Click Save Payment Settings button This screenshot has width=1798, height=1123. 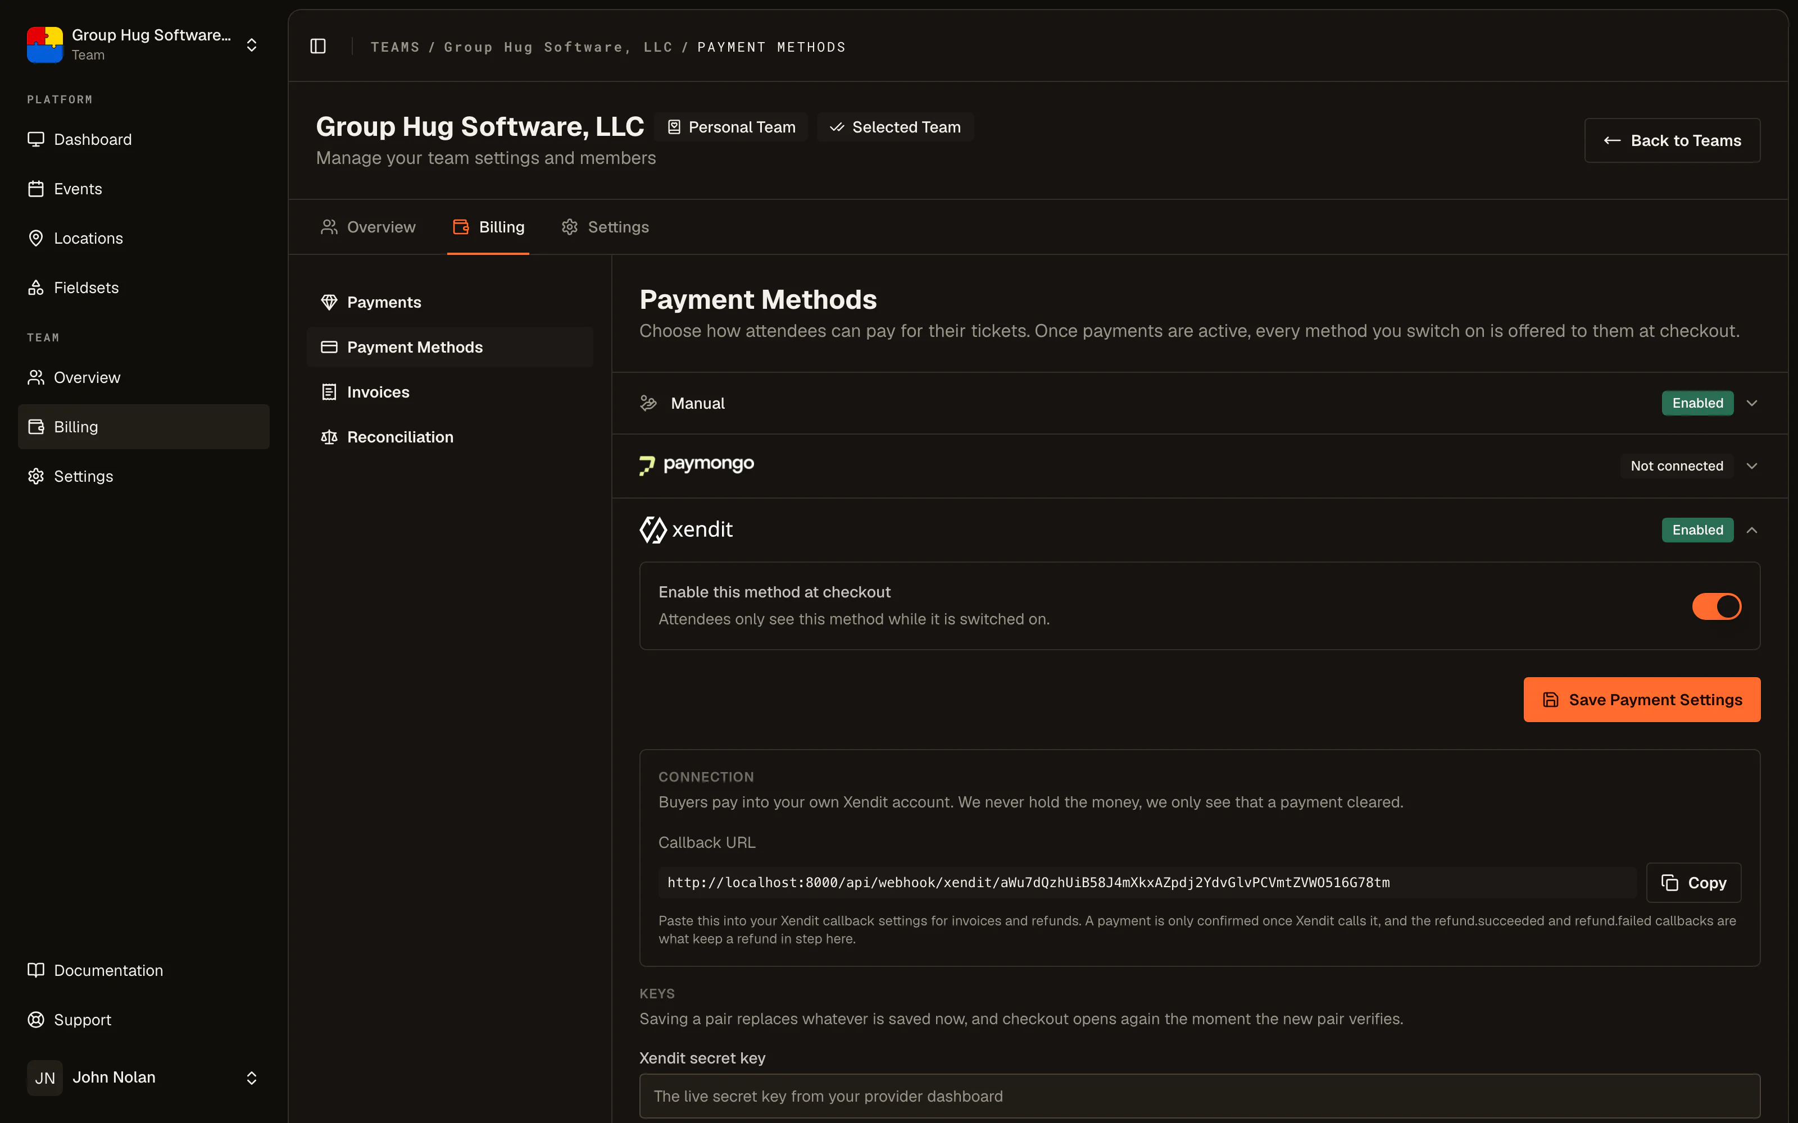(x=1642, y=700)
